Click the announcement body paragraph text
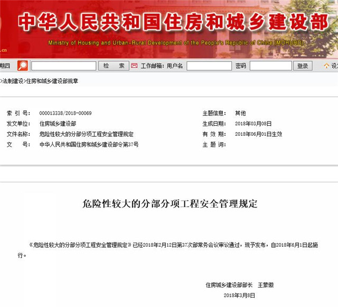 (168, 250)
